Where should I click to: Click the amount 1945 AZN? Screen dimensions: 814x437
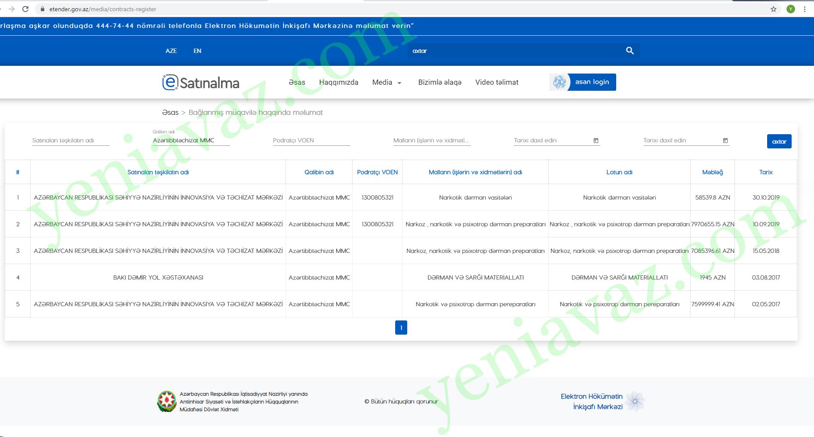(x=713, y=277)
